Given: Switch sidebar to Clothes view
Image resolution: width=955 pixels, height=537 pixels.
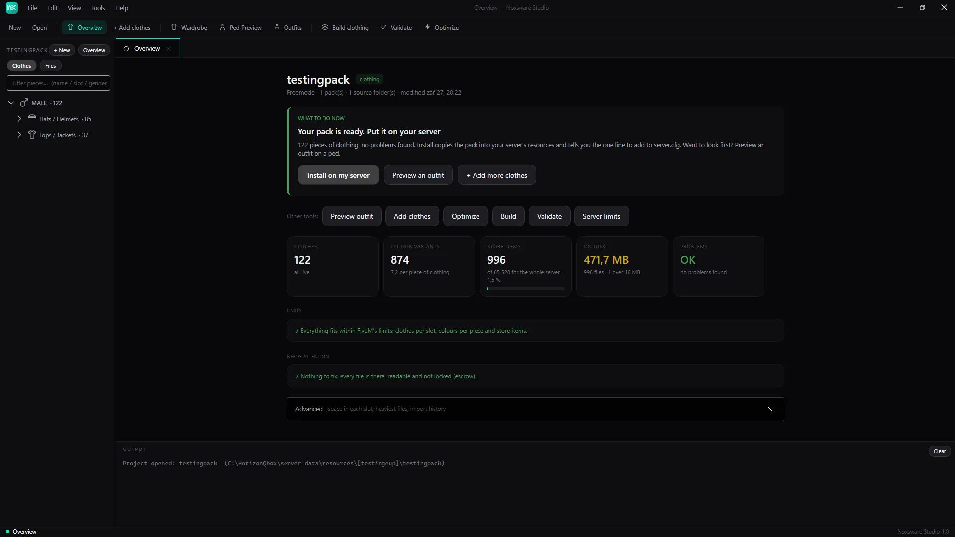Looking at the screenshot, I should click(22, 66).
